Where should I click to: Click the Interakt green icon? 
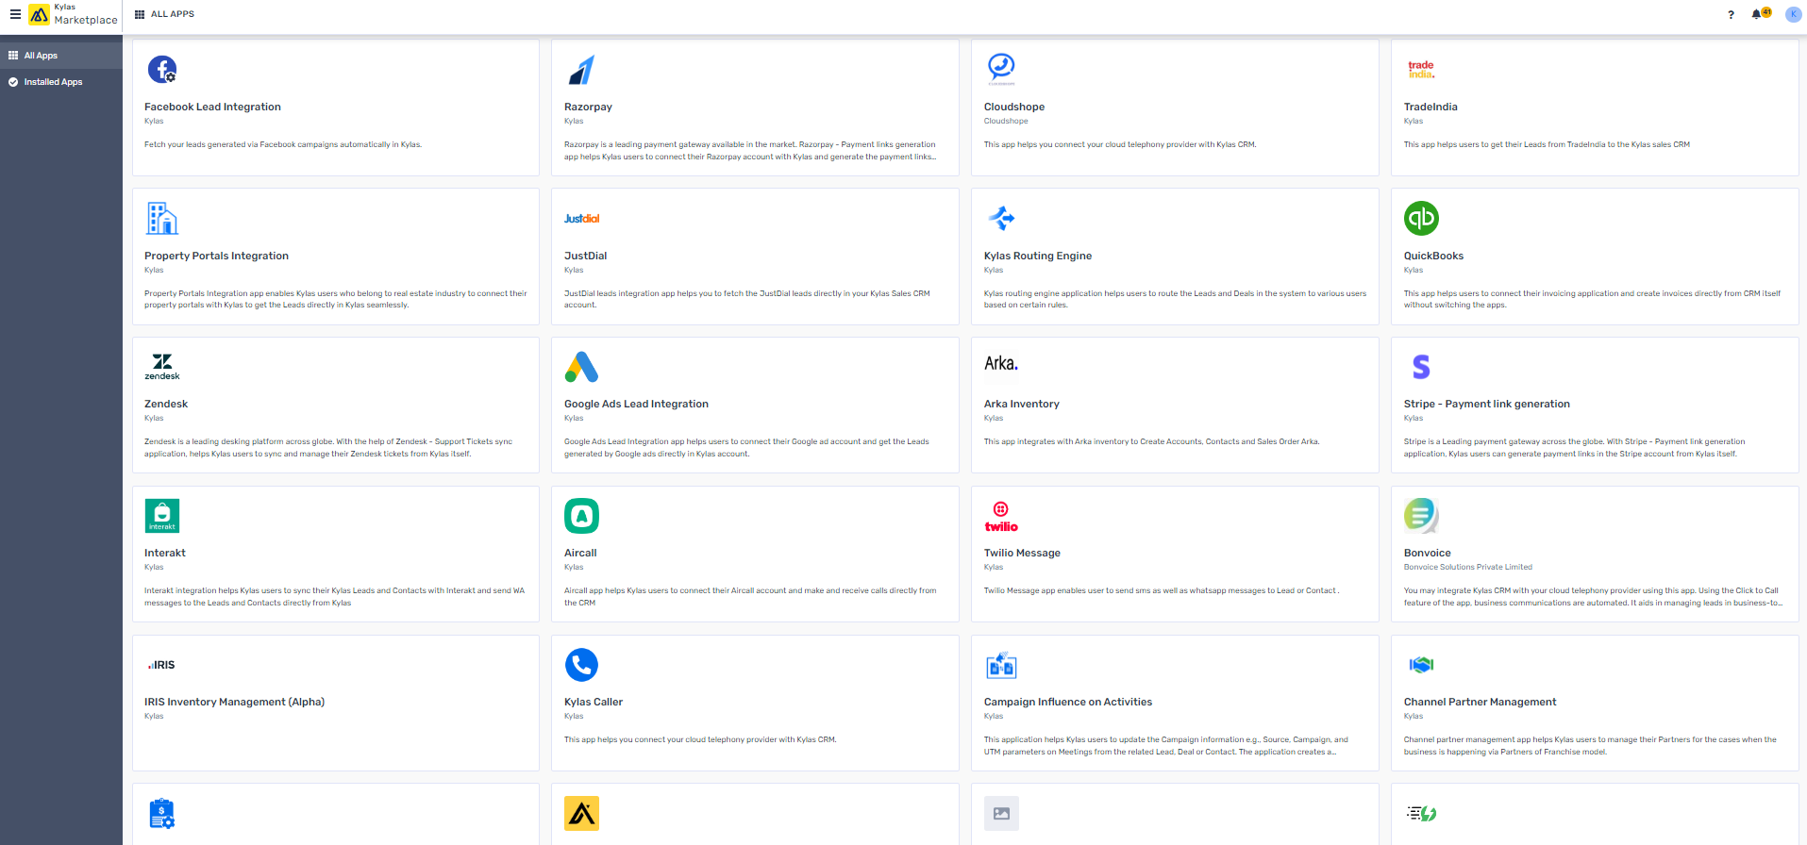pos(162,516)
